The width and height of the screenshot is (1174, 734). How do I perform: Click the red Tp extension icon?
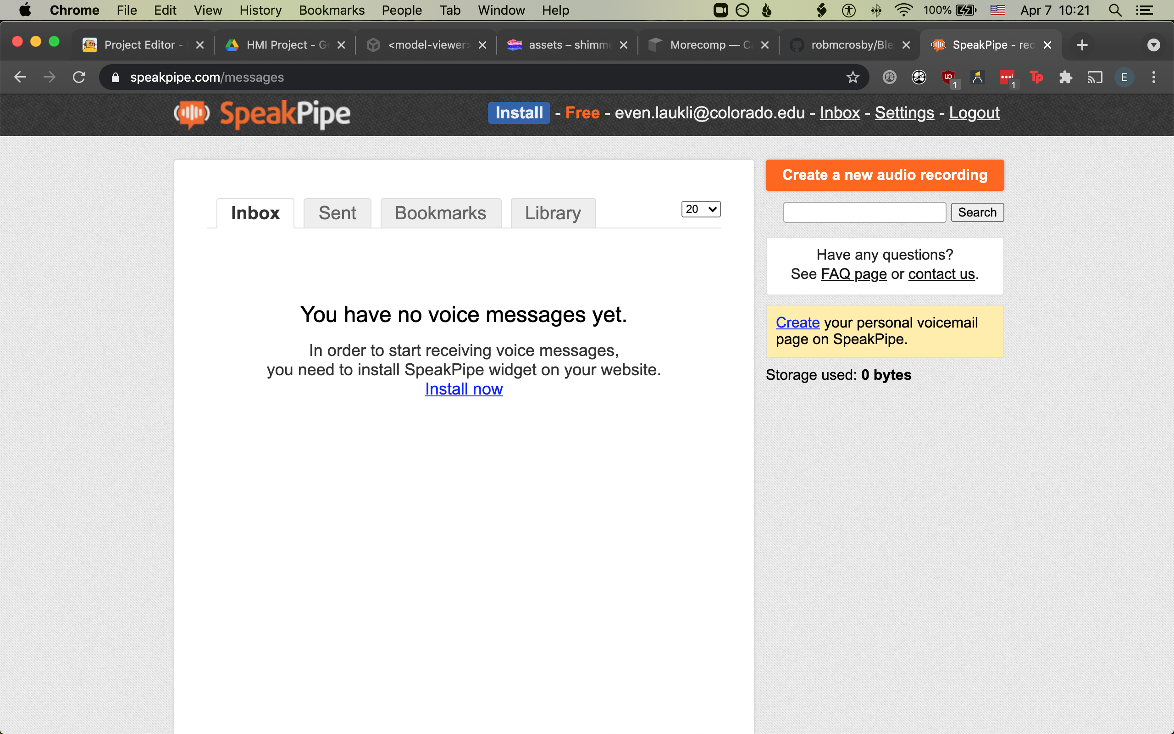tap(1036, 77)
